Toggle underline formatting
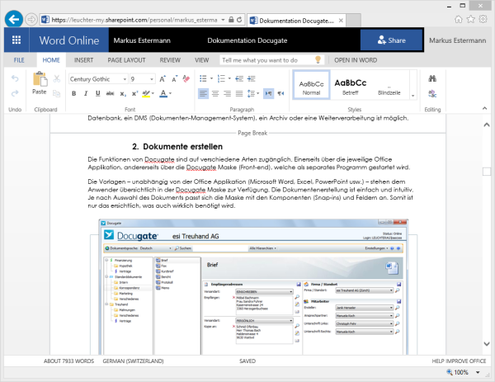 (x=98, y=93)
